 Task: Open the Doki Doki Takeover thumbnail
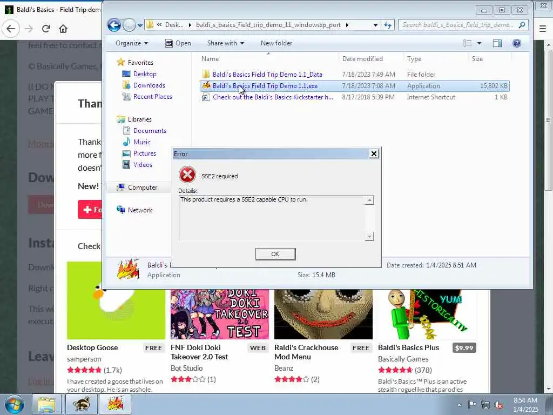pyautogui.click(x=220, y=314)
